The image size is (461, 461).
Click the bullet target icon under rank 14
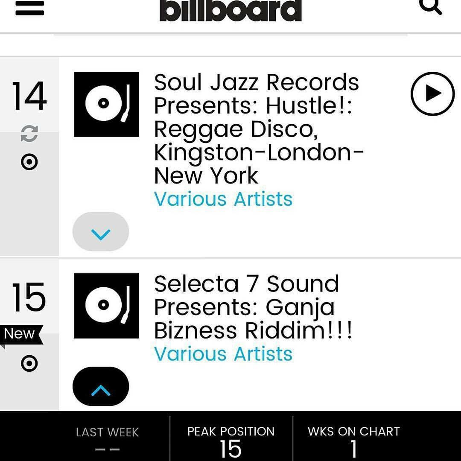29,162
